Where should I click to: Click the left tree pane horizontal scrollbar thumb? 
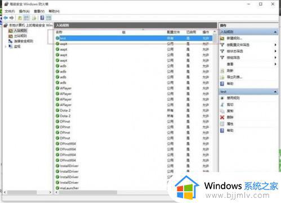[22, 192]
